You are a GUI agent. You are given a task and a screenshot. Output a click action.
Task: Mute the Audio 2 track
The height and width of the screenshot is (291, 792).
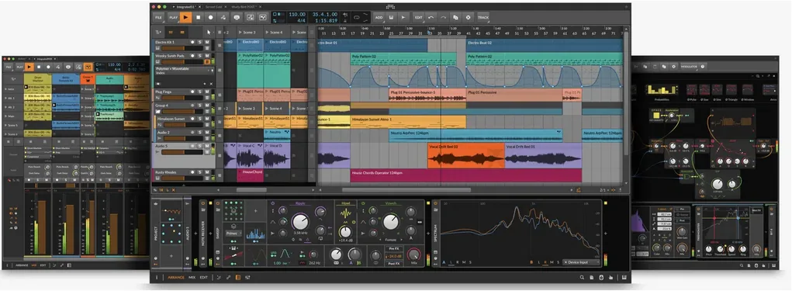pyautogui.click(x=207, y=132)
